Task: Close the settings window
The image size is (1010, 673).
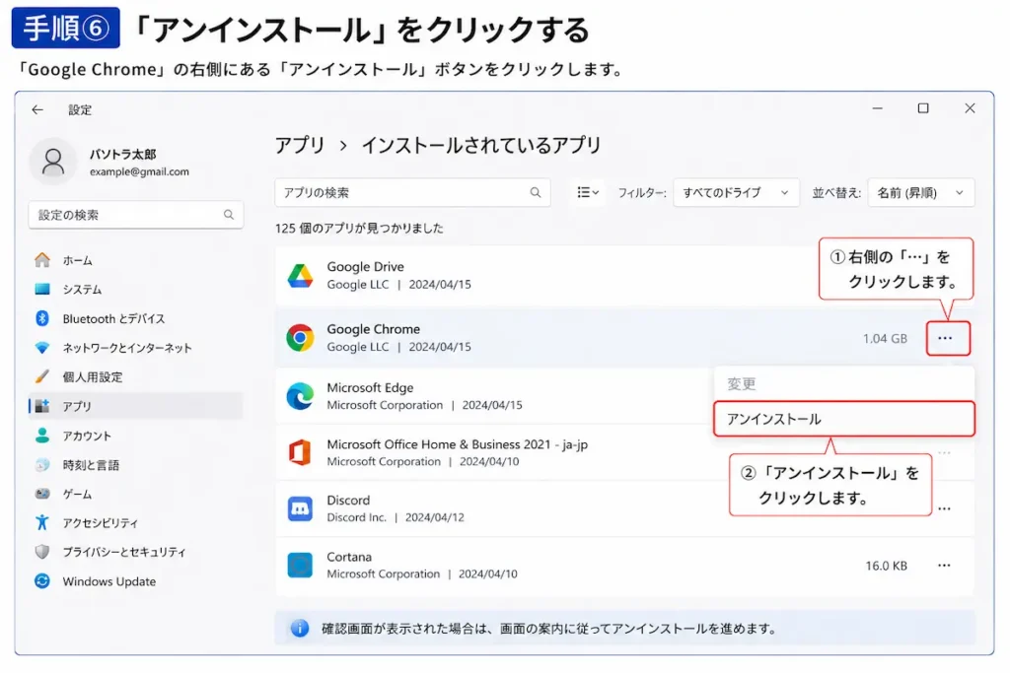Action: [x=970, y=108]
